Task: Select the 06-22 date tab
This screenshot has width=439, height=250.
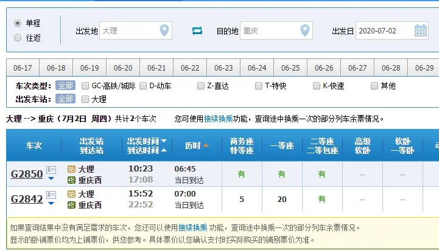Action: (190, 68)
